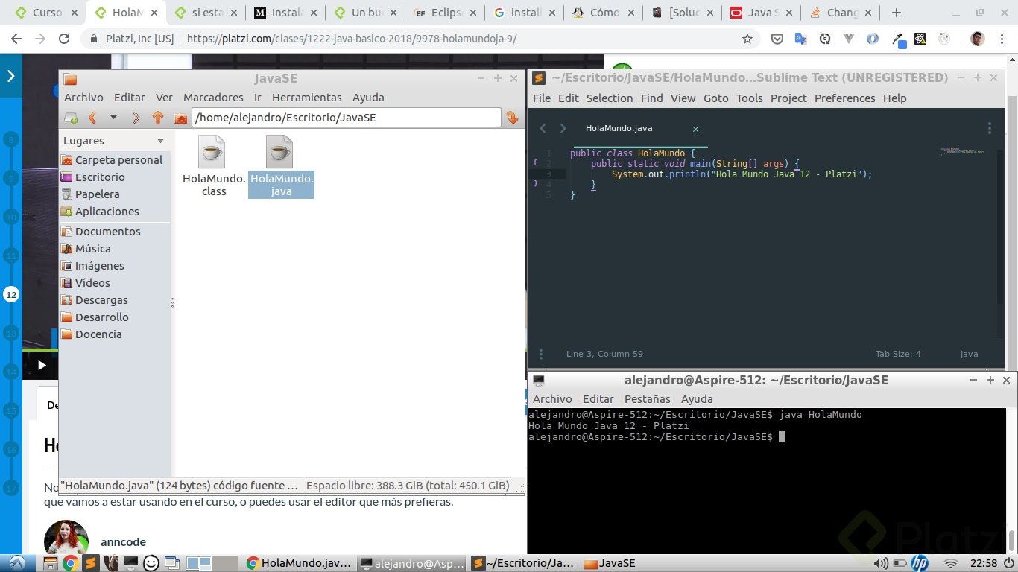Click the go/jump icon beside path field
The image size is (1018, 572).
pos(512,118)
